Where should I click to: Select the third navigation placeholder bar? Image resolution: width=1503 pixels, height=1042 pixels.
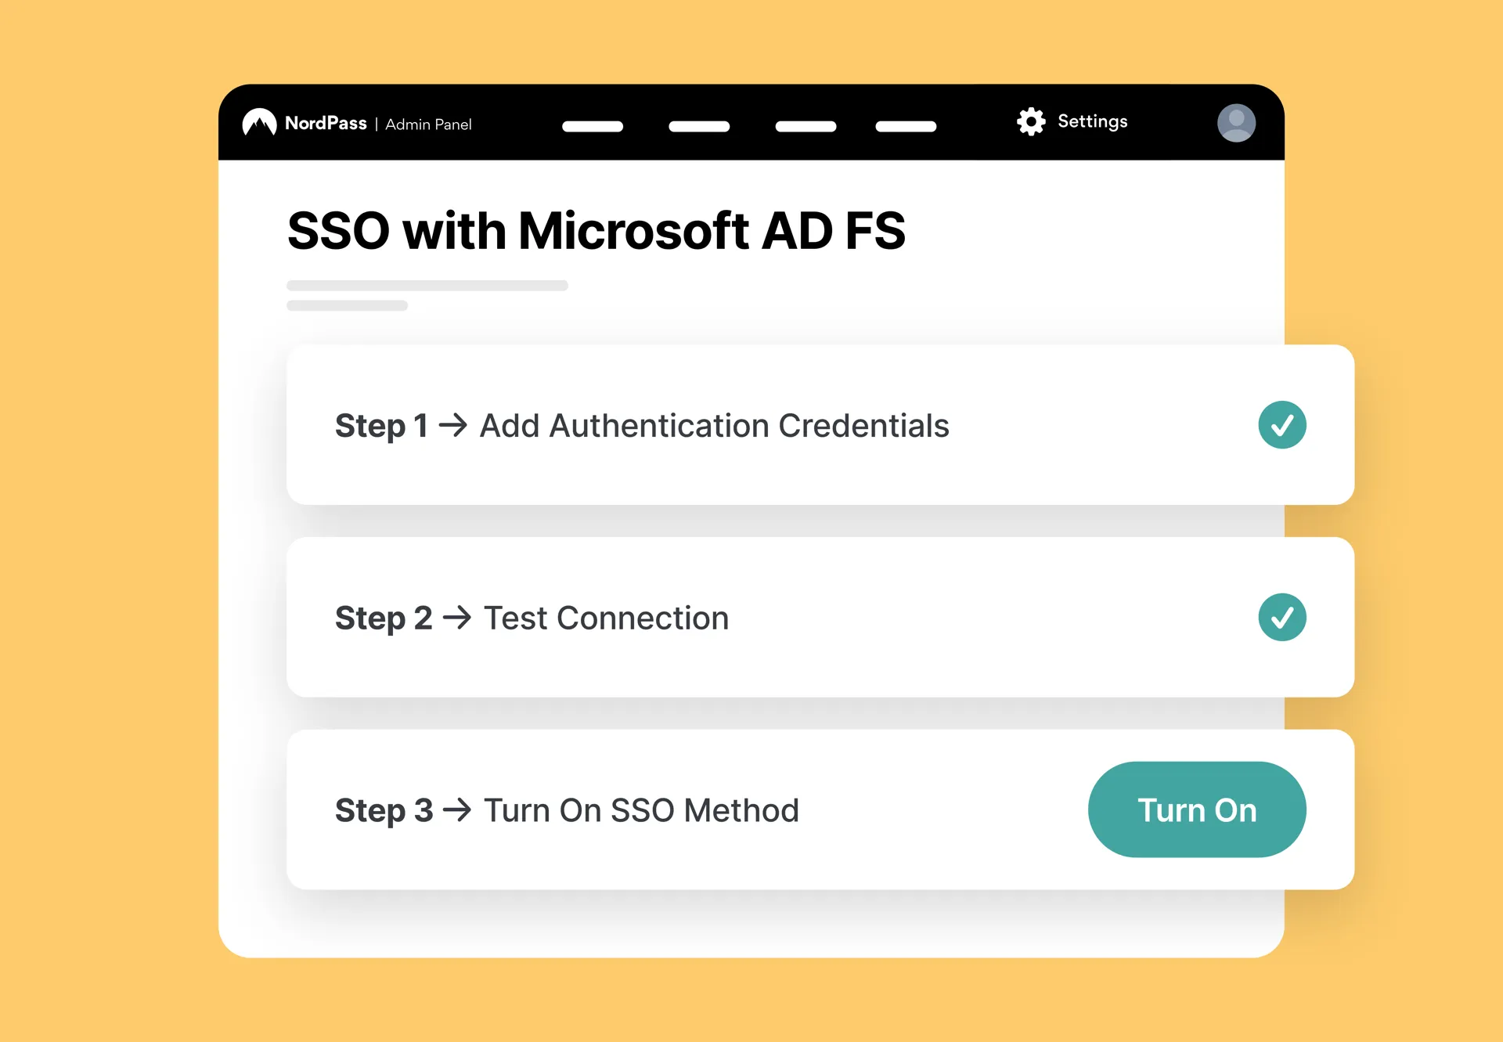806,126
